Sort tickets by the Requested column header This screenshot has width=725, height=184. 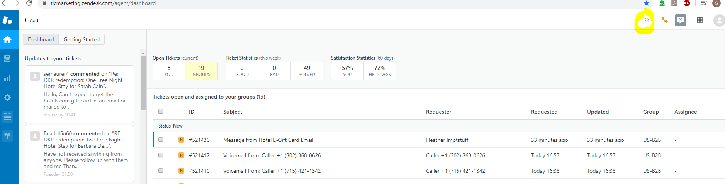point(544,112)
